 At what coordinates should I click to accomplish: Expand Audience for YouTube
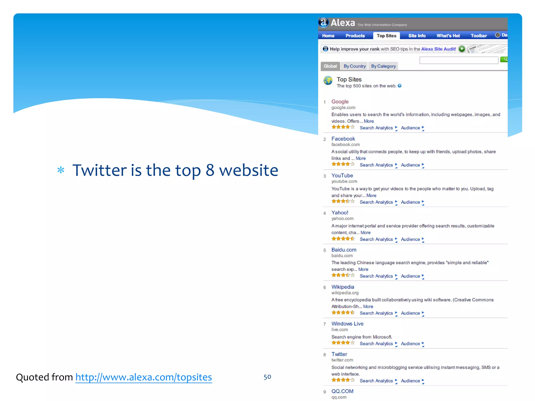pyautogui.click(x=412, y=202)
